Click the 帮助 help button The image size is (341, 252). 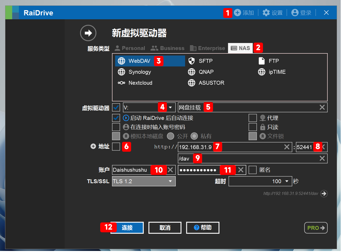(203, 228)
